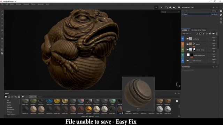This screenshot has width=223, height=125.
Task: Adjust opacity value of main base tone layer
Action: [x=214, y=62]
